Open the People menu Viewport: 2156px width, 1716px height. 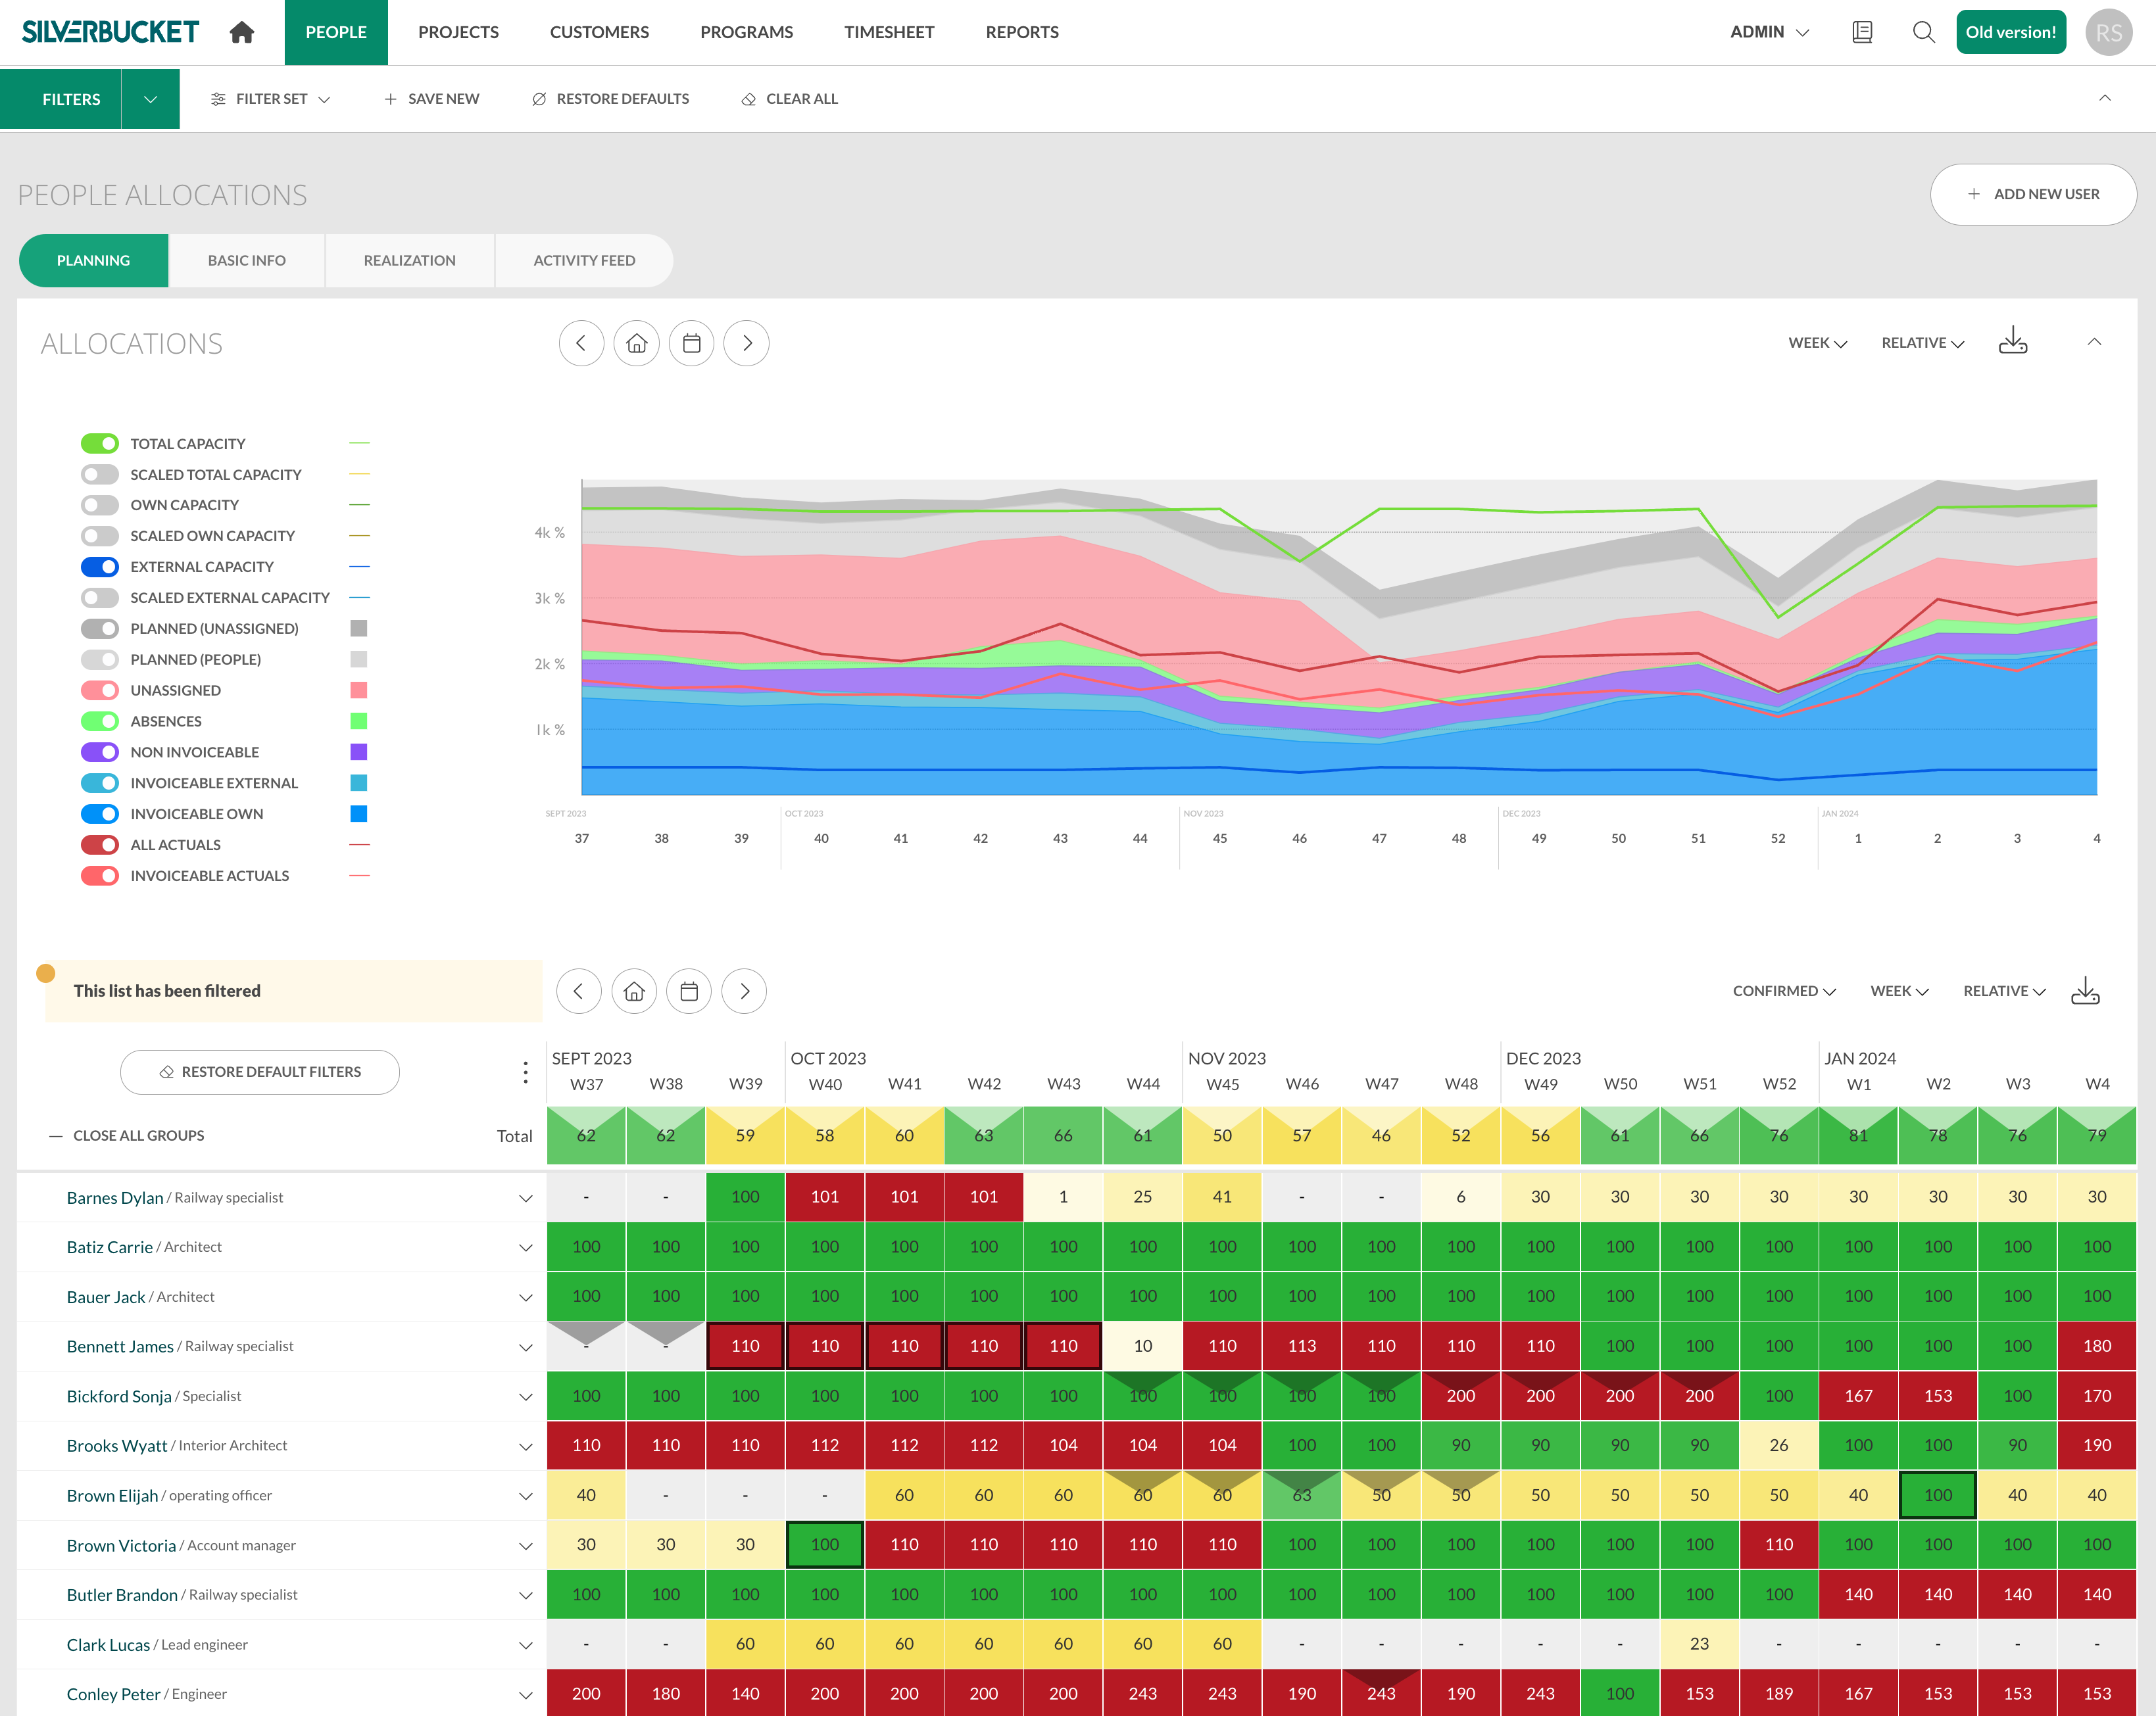336,32
